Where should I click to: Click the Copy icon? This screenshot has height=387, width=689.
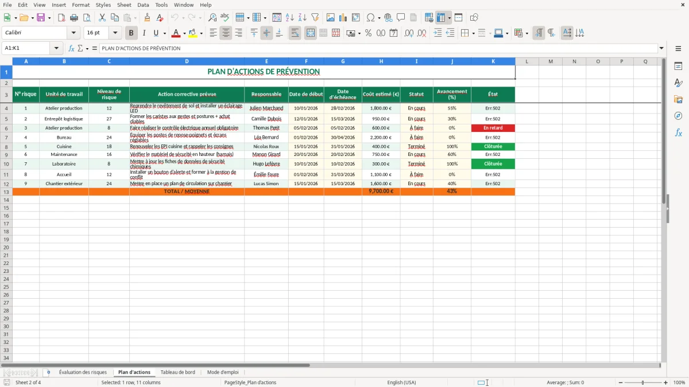click(114, 18)
